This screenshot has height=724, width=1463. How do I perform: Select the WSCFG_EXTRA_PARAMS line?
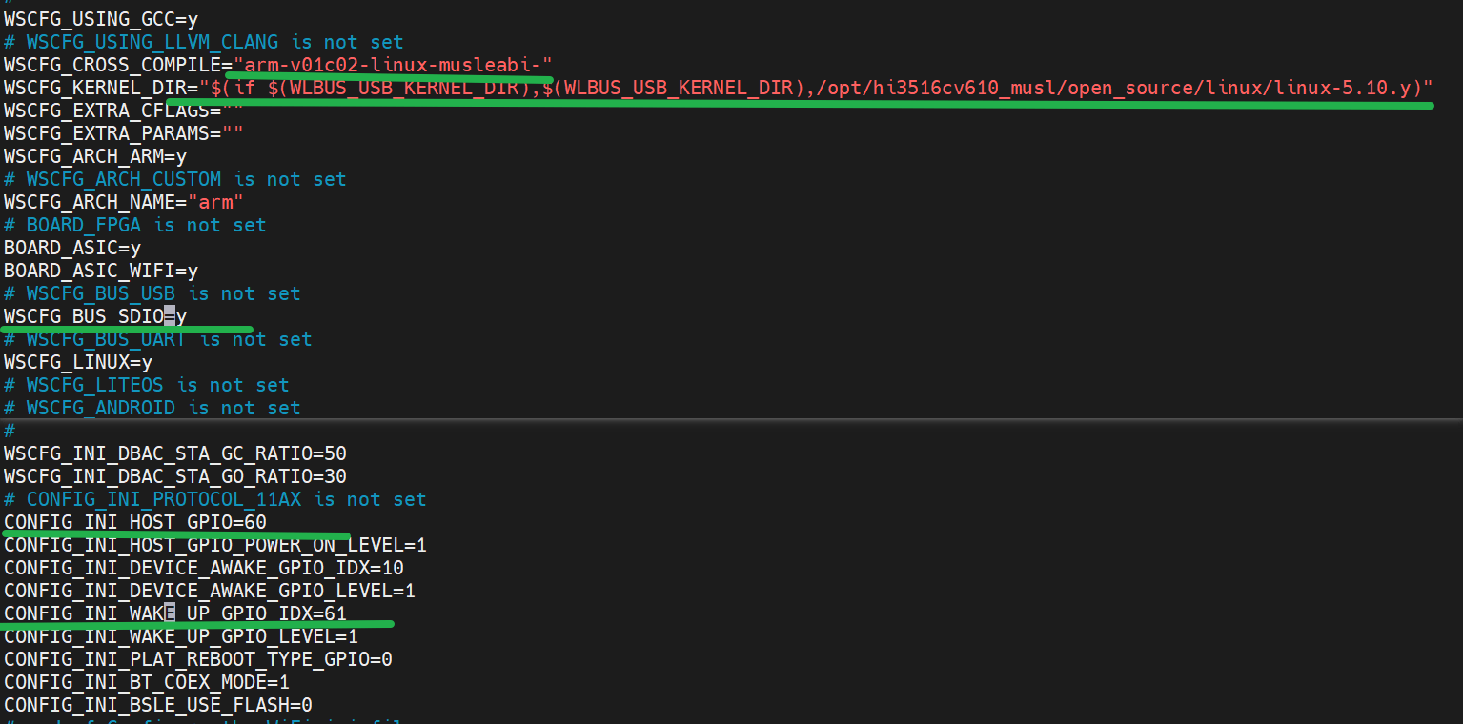click(122, 133)
